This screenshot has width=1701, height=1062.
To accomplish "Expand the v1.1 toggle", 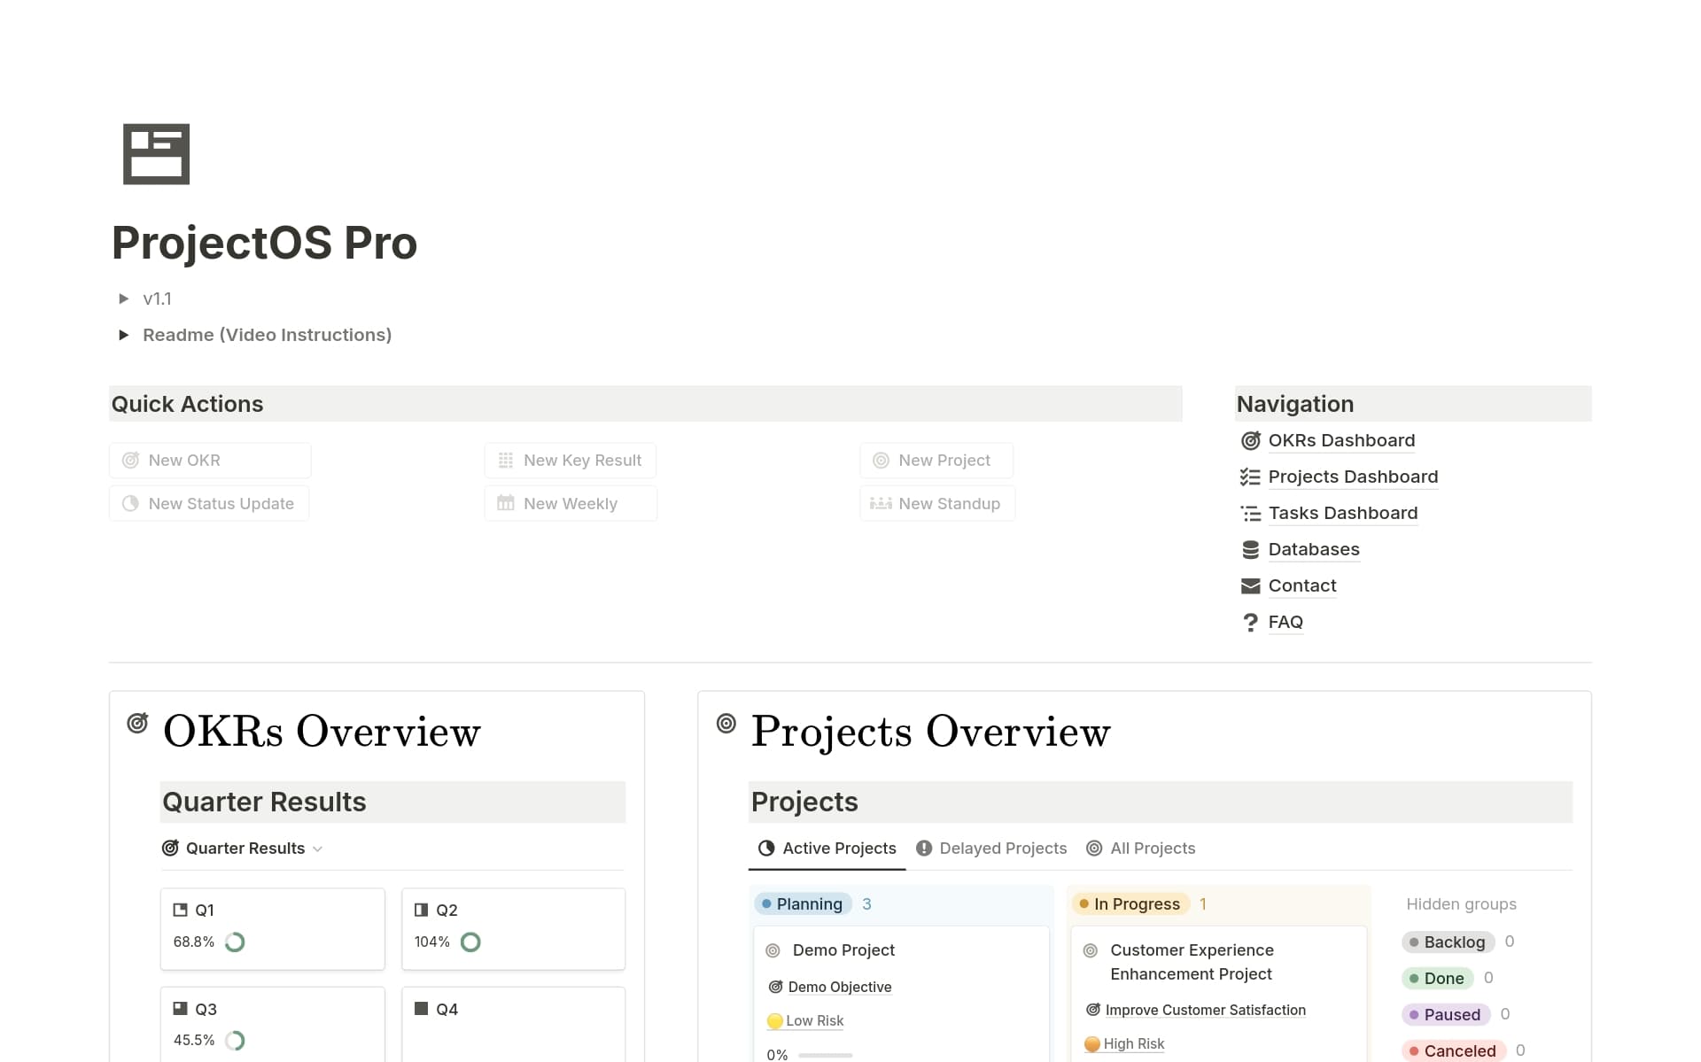I will tap(124, 298).
